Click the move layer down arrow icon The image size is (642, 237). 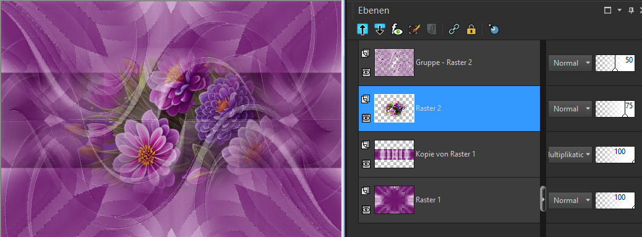(x=380, y=29)
